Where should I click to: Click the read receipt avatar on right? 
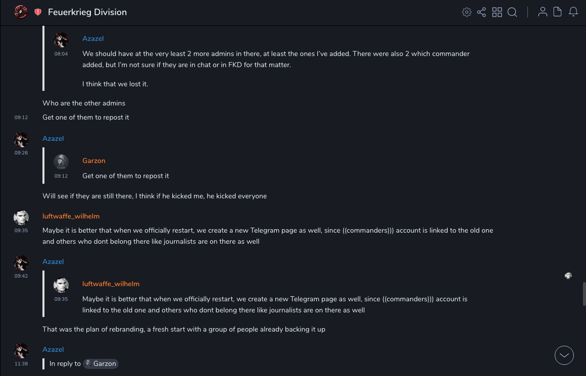click(x=568, y=276)
